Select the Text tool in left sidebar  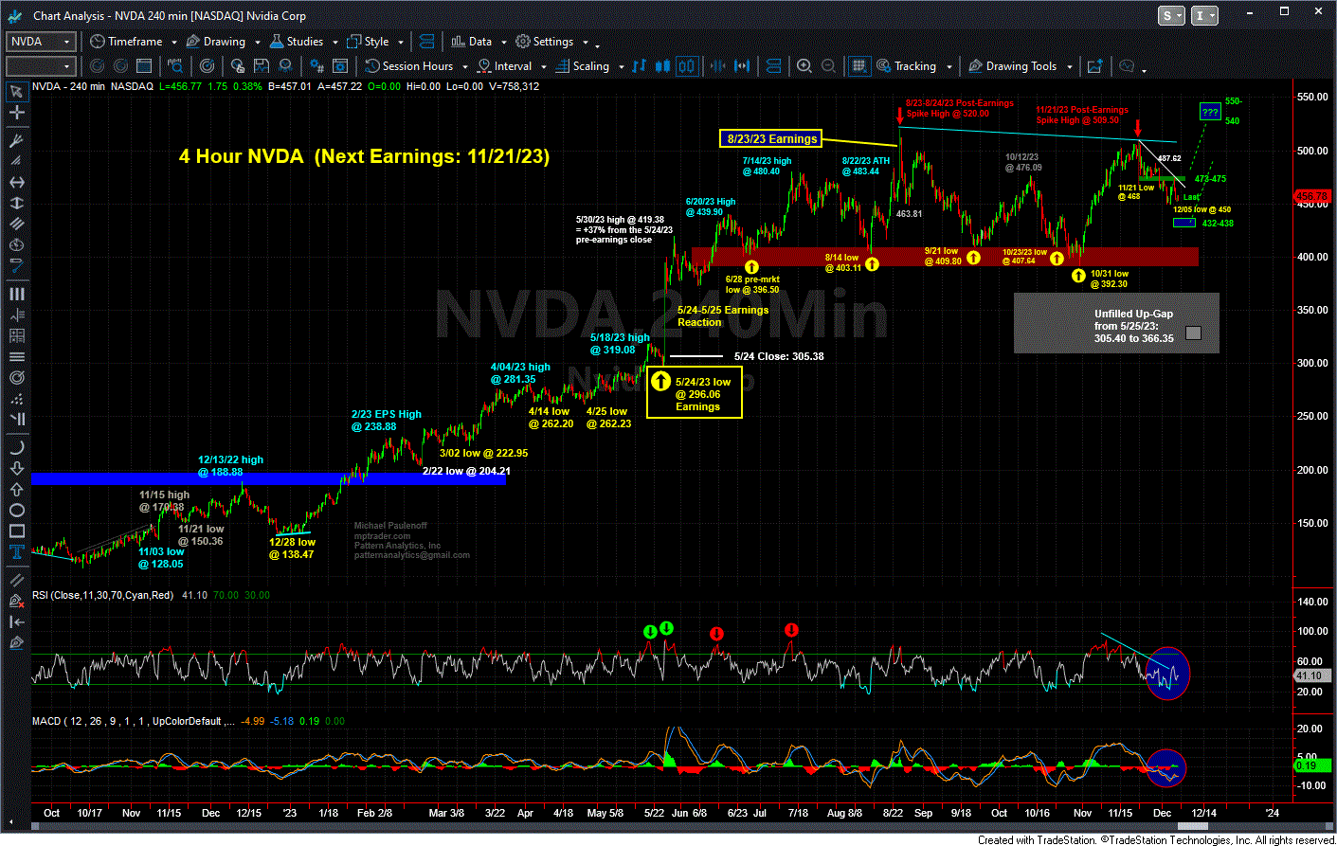click(16, 551)
